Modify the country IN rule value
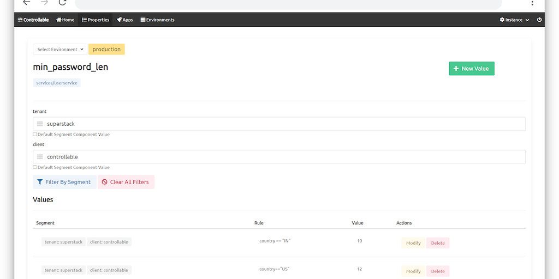The height and width of the screenshot is (279, 559). click(x=413, y=243)
